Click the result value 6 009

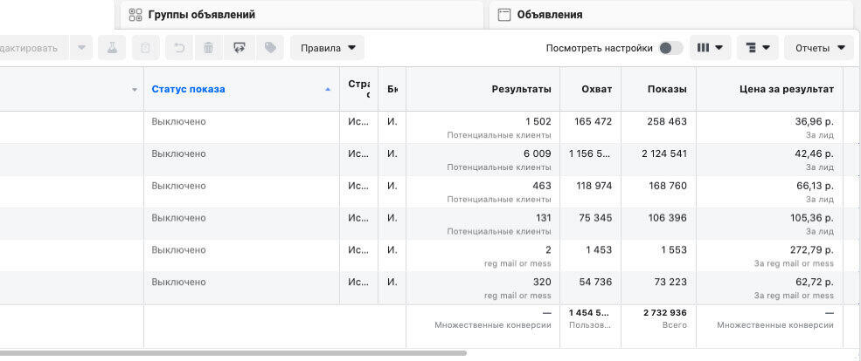[x=537, y=154]
